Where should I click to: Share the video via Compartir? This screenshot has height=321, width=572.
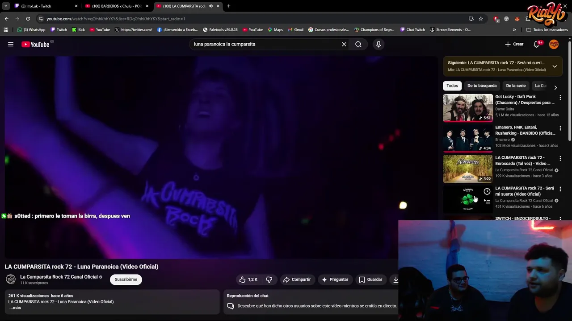pyautogui.click(x=297, y=280)
